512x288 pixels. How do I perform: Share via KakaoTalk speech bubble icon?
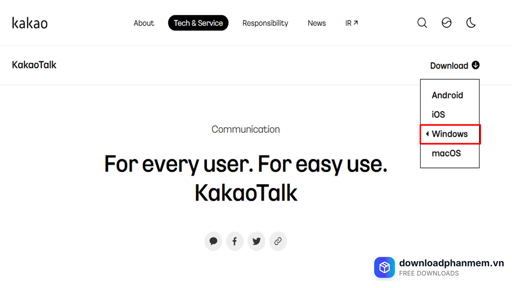pyautogui.click(x=213, y=241)
